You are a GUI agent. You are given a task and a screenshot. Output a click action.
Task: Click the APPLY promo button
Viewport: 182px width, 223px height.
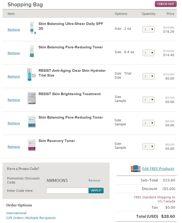click(96, 191)
